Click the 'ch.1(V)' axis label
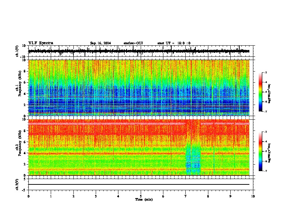This screenshot has width=285, height=220. coord(17,51)
